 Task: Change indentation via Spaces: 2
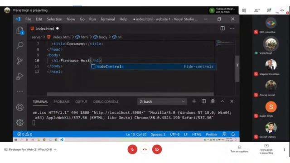(x=158, y=134)
